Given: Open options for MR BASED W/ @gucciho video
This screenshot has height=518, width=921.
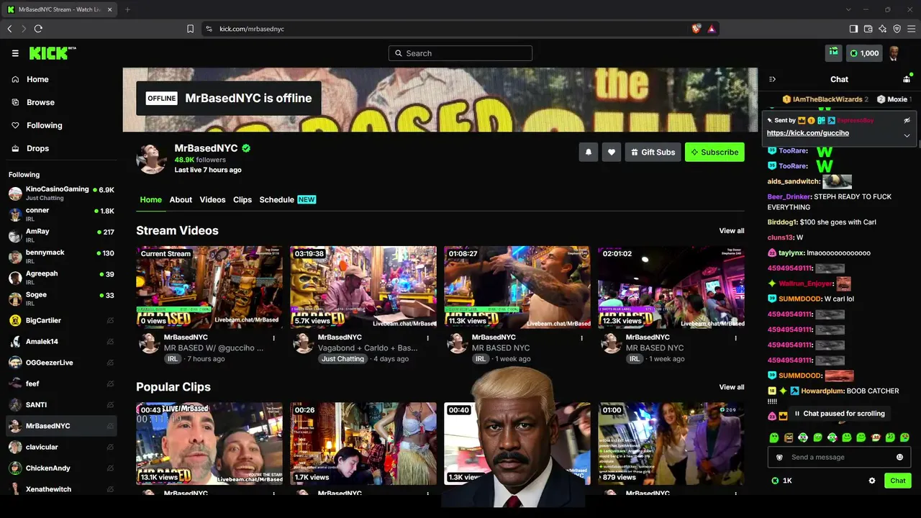Looking at the screenshot, I should click(274, 337).
